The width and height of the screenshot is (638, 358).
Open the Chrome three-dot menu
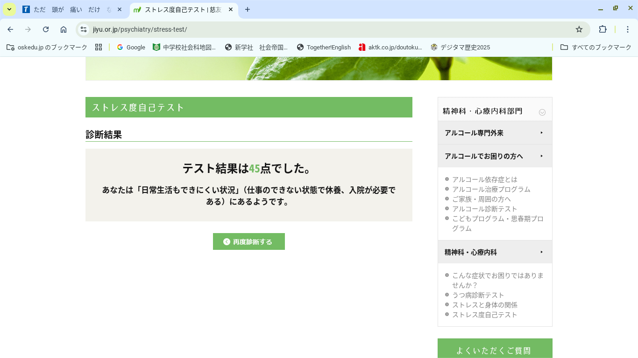click(x=628, y=29)
